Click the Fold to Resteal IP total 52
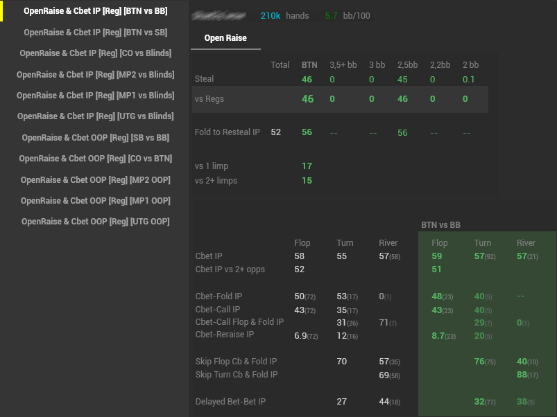Image resolution: width=557 pixels, height=417 pixels. (x=276, y=132)
